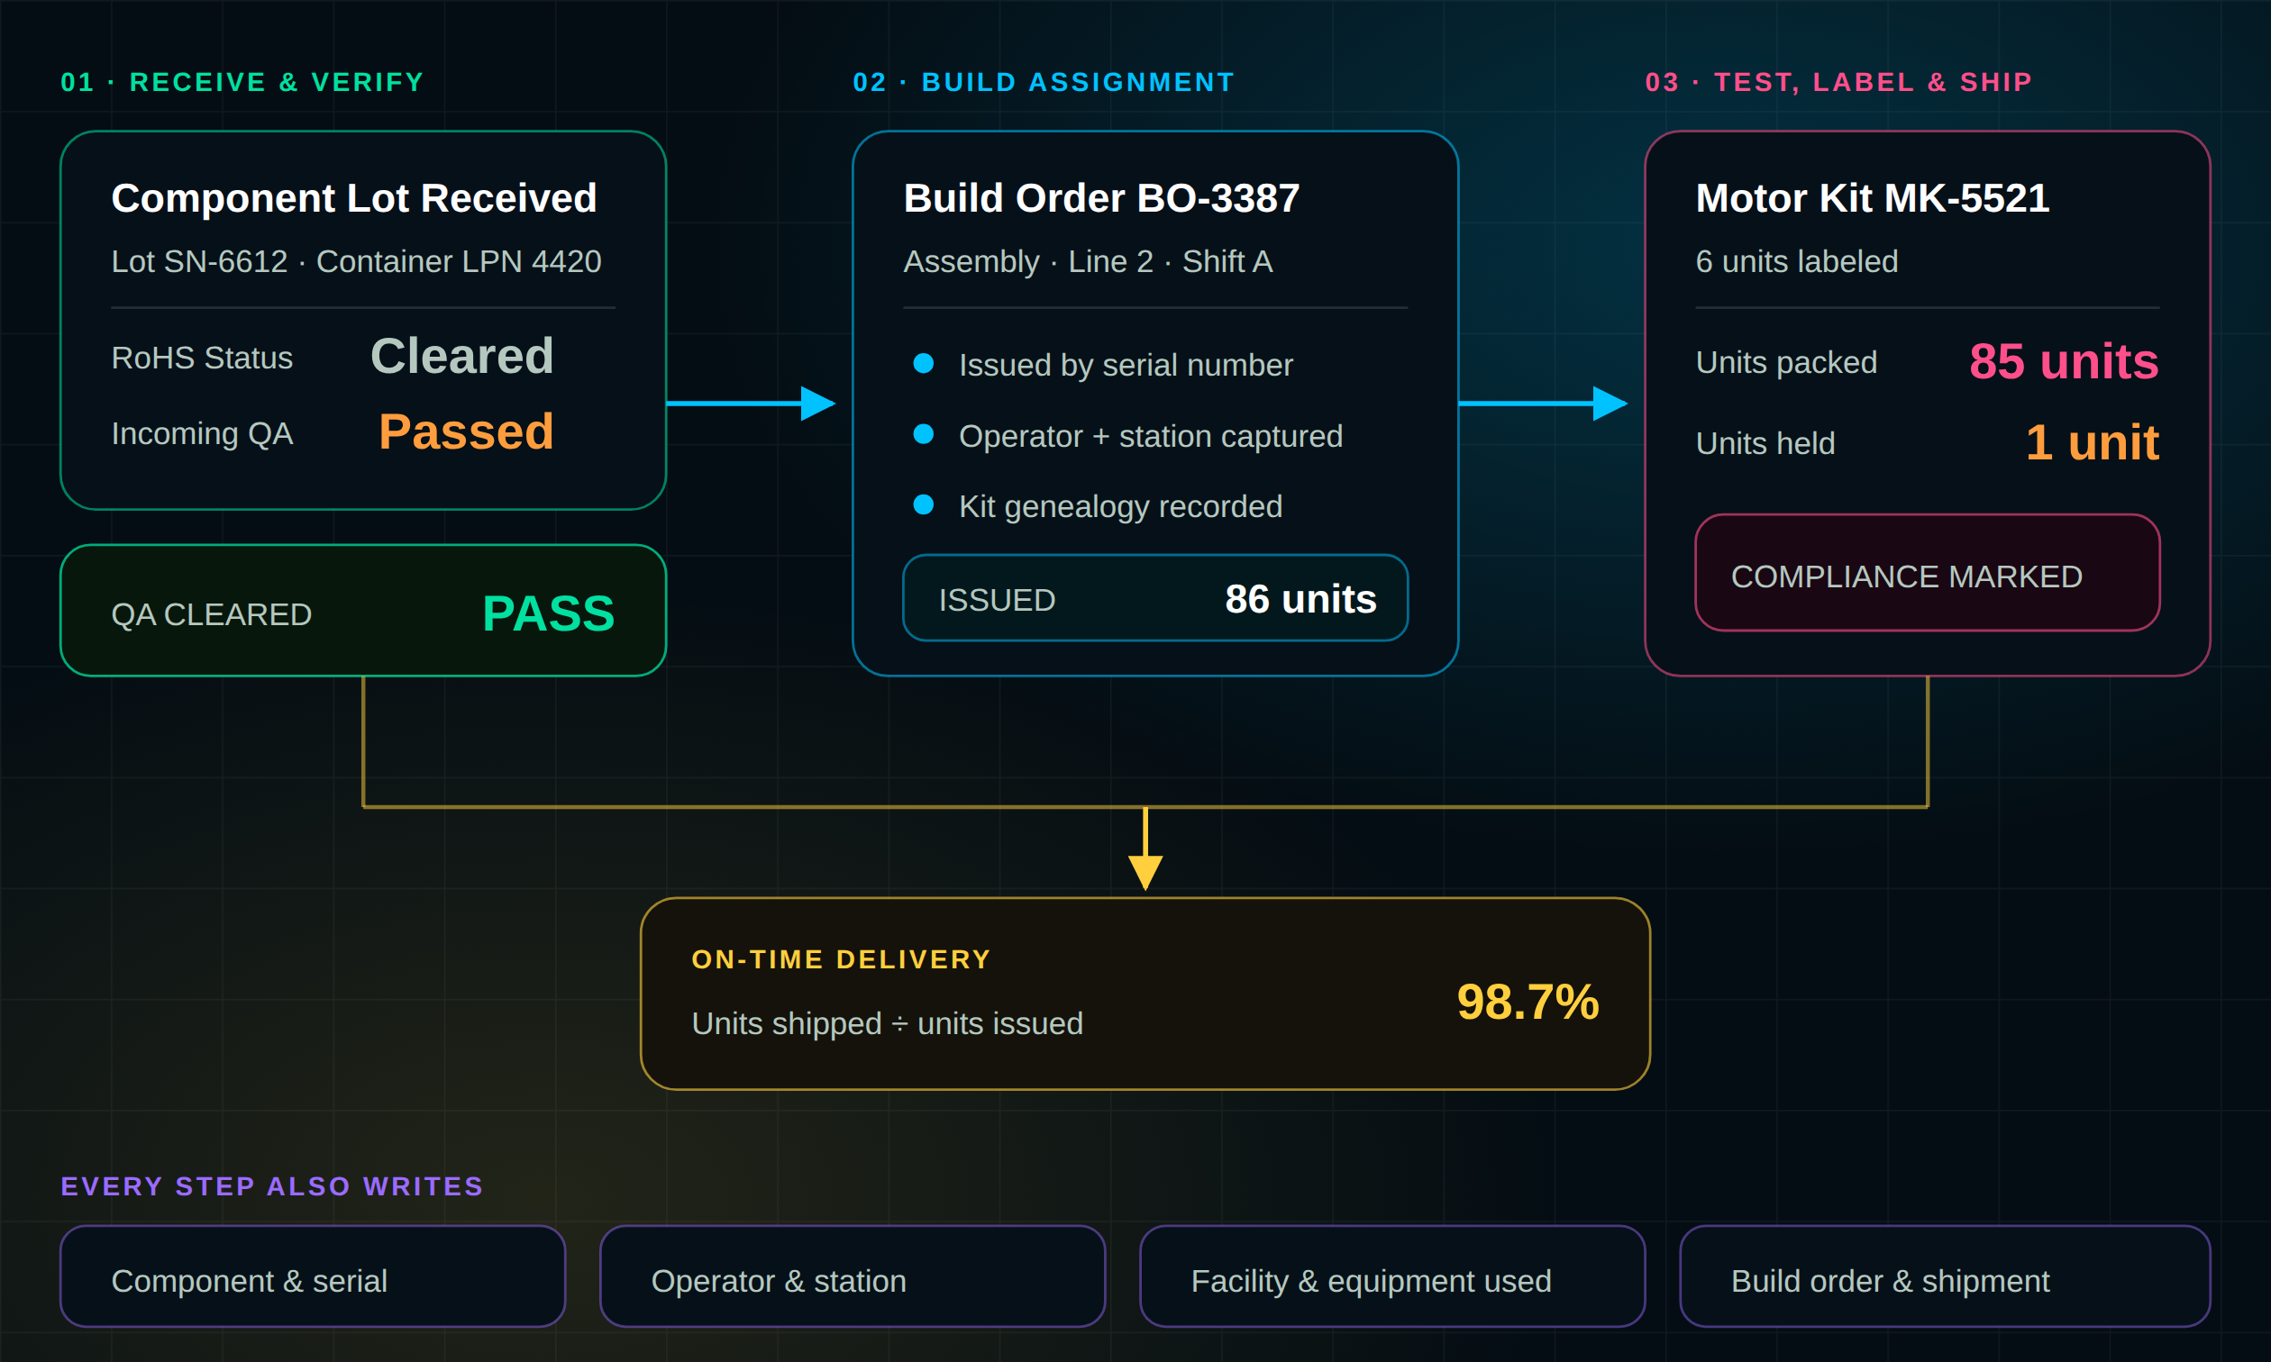Click the bullet beside Kit genealogy recorded

point(924,504)
